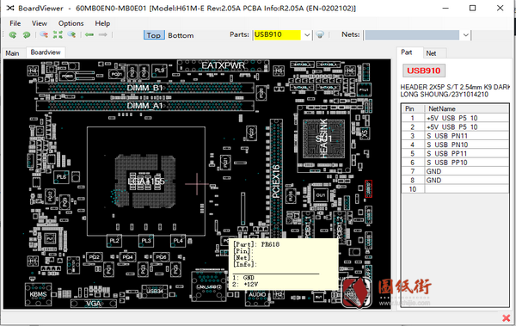
Task: Select pin 6 net S_USB_PP10
Action: coord(455,163)
